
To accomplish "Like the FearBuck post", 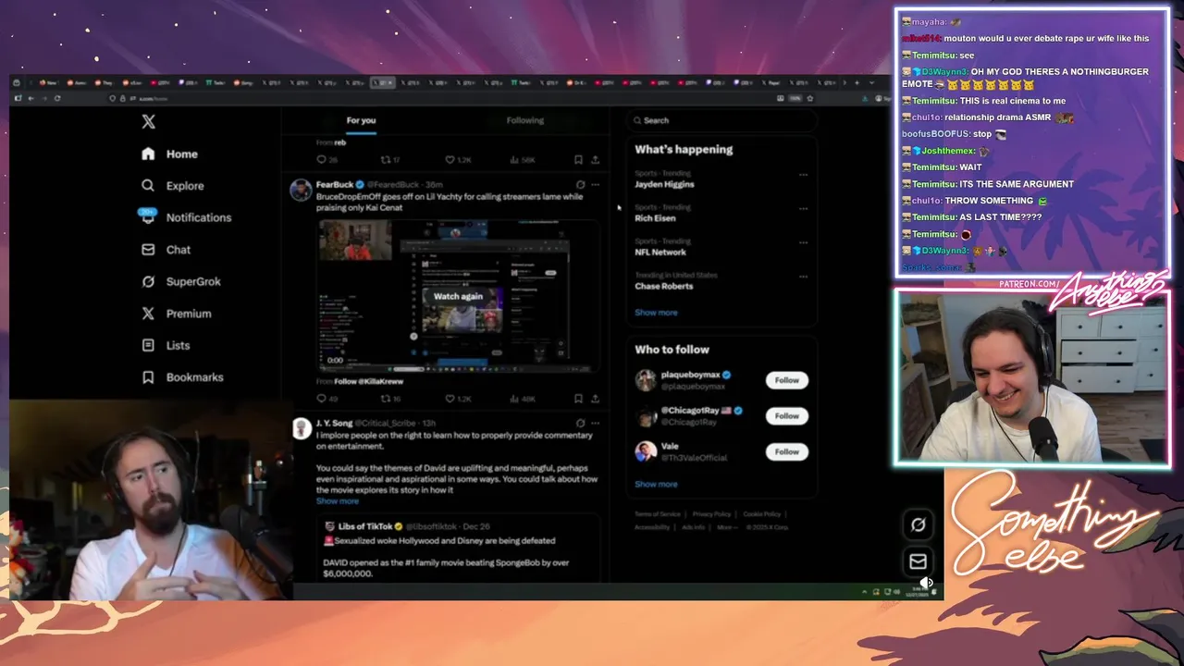I will coord(458,399).
